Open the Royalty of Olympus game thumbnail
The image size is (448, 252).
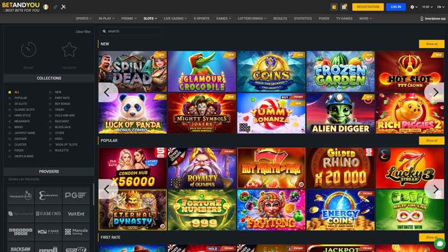tap(202, 168)
